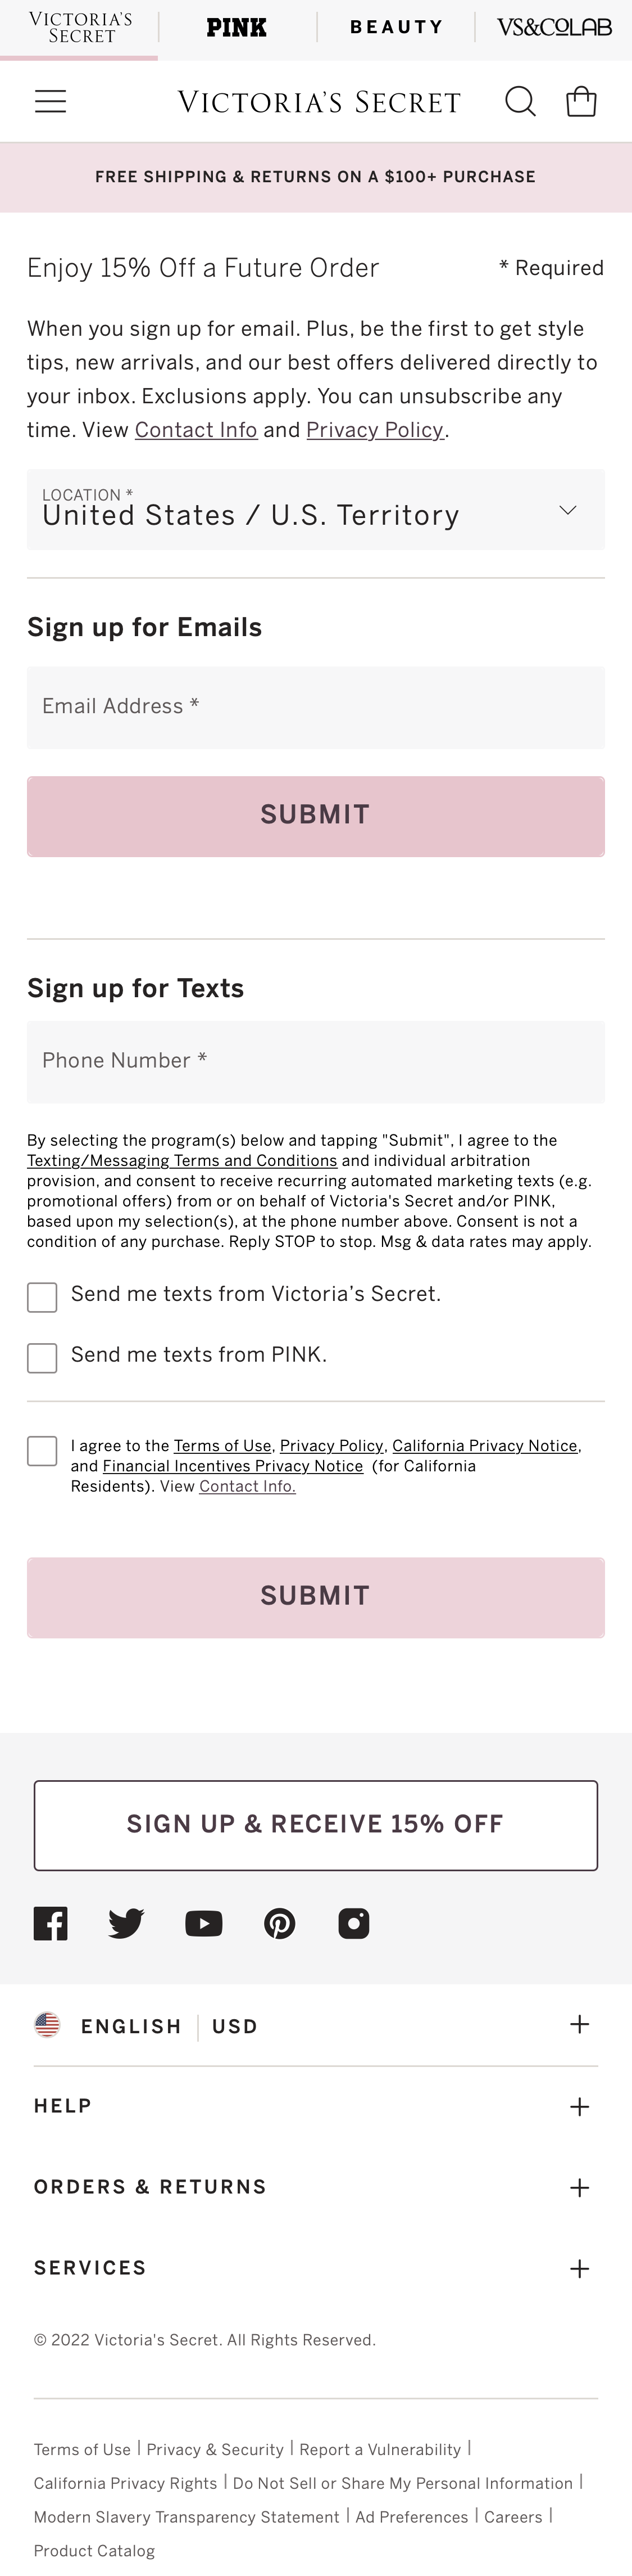Screen dimensions: 632x2576
Task: Check 'Send me texts from PINK'
Action: pyautogui.click(x=42, y=1358)
